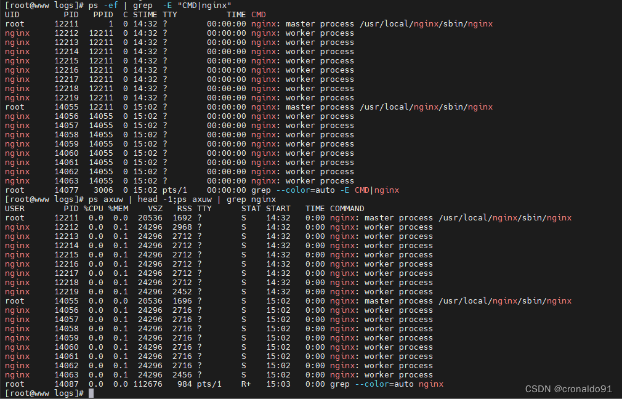Click the USER column header
This screenshot has width=622, height=399.
15,209
